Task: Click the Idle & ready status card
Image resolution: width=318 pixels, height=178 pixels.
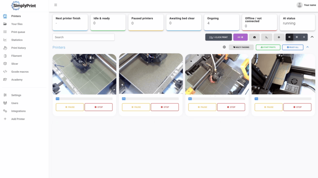Action: coord(108,23)
